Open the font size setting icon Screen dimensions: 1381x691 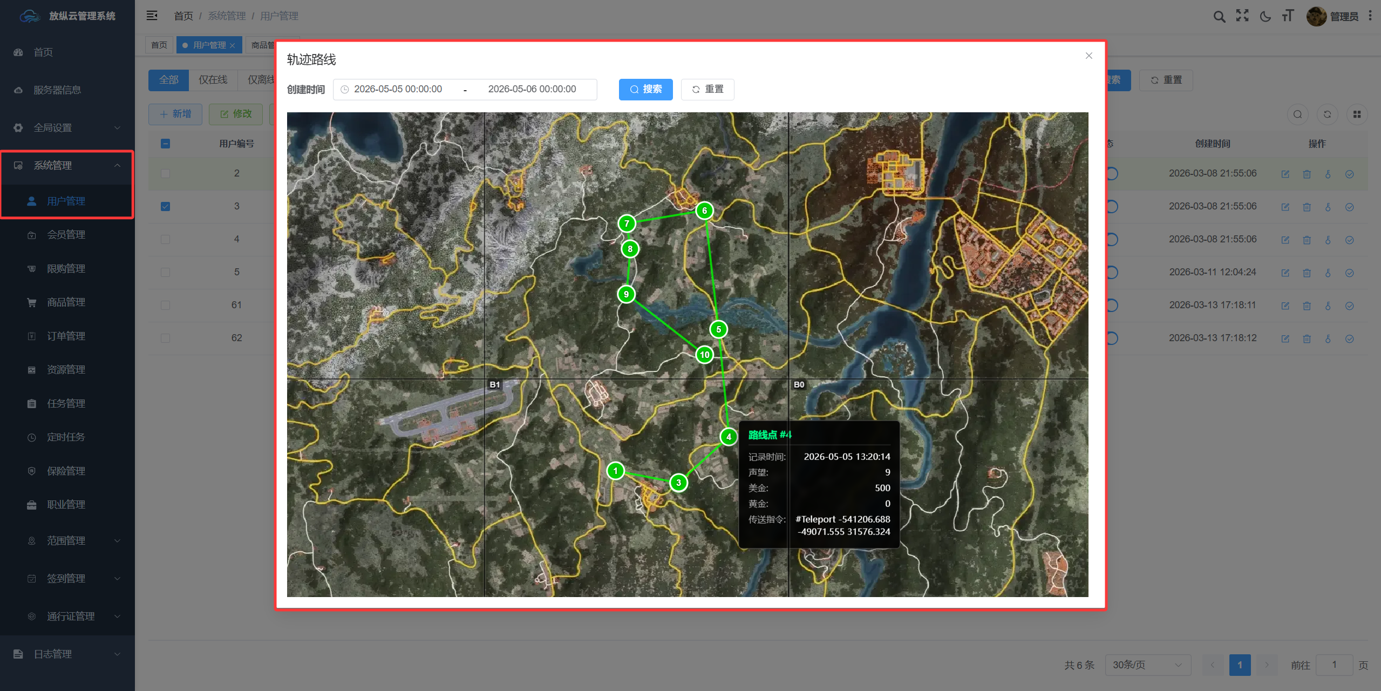(x=1288, y=16)
